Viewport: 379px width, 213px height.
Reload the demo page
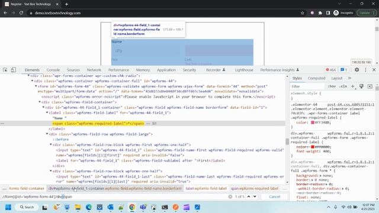pyautogui.click(x=21, y=13)
